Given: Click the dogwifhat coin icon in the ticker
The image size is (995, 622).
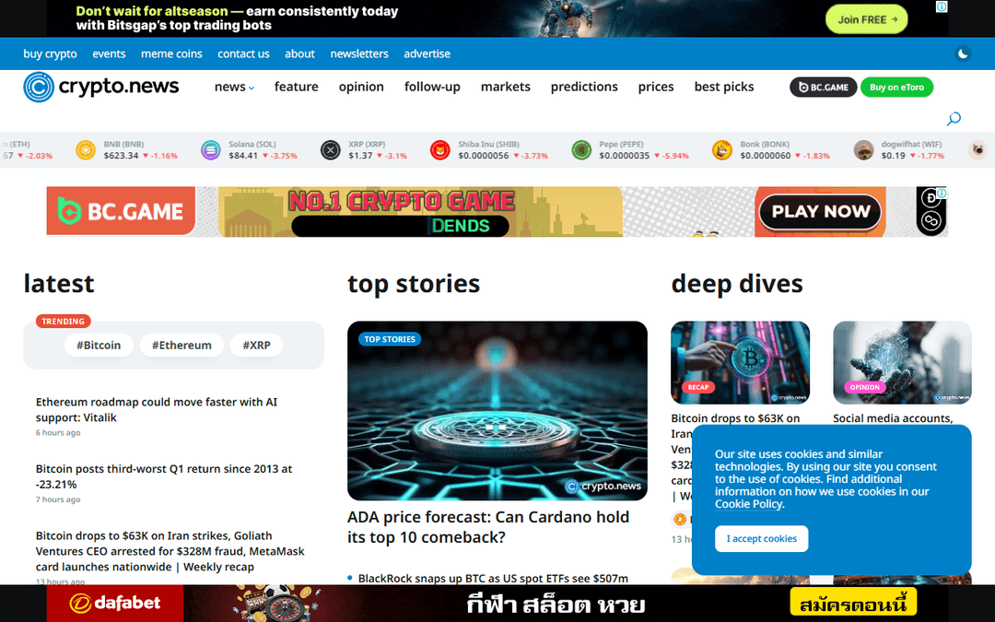Looking at the screenshot, I should coord(863,150).
